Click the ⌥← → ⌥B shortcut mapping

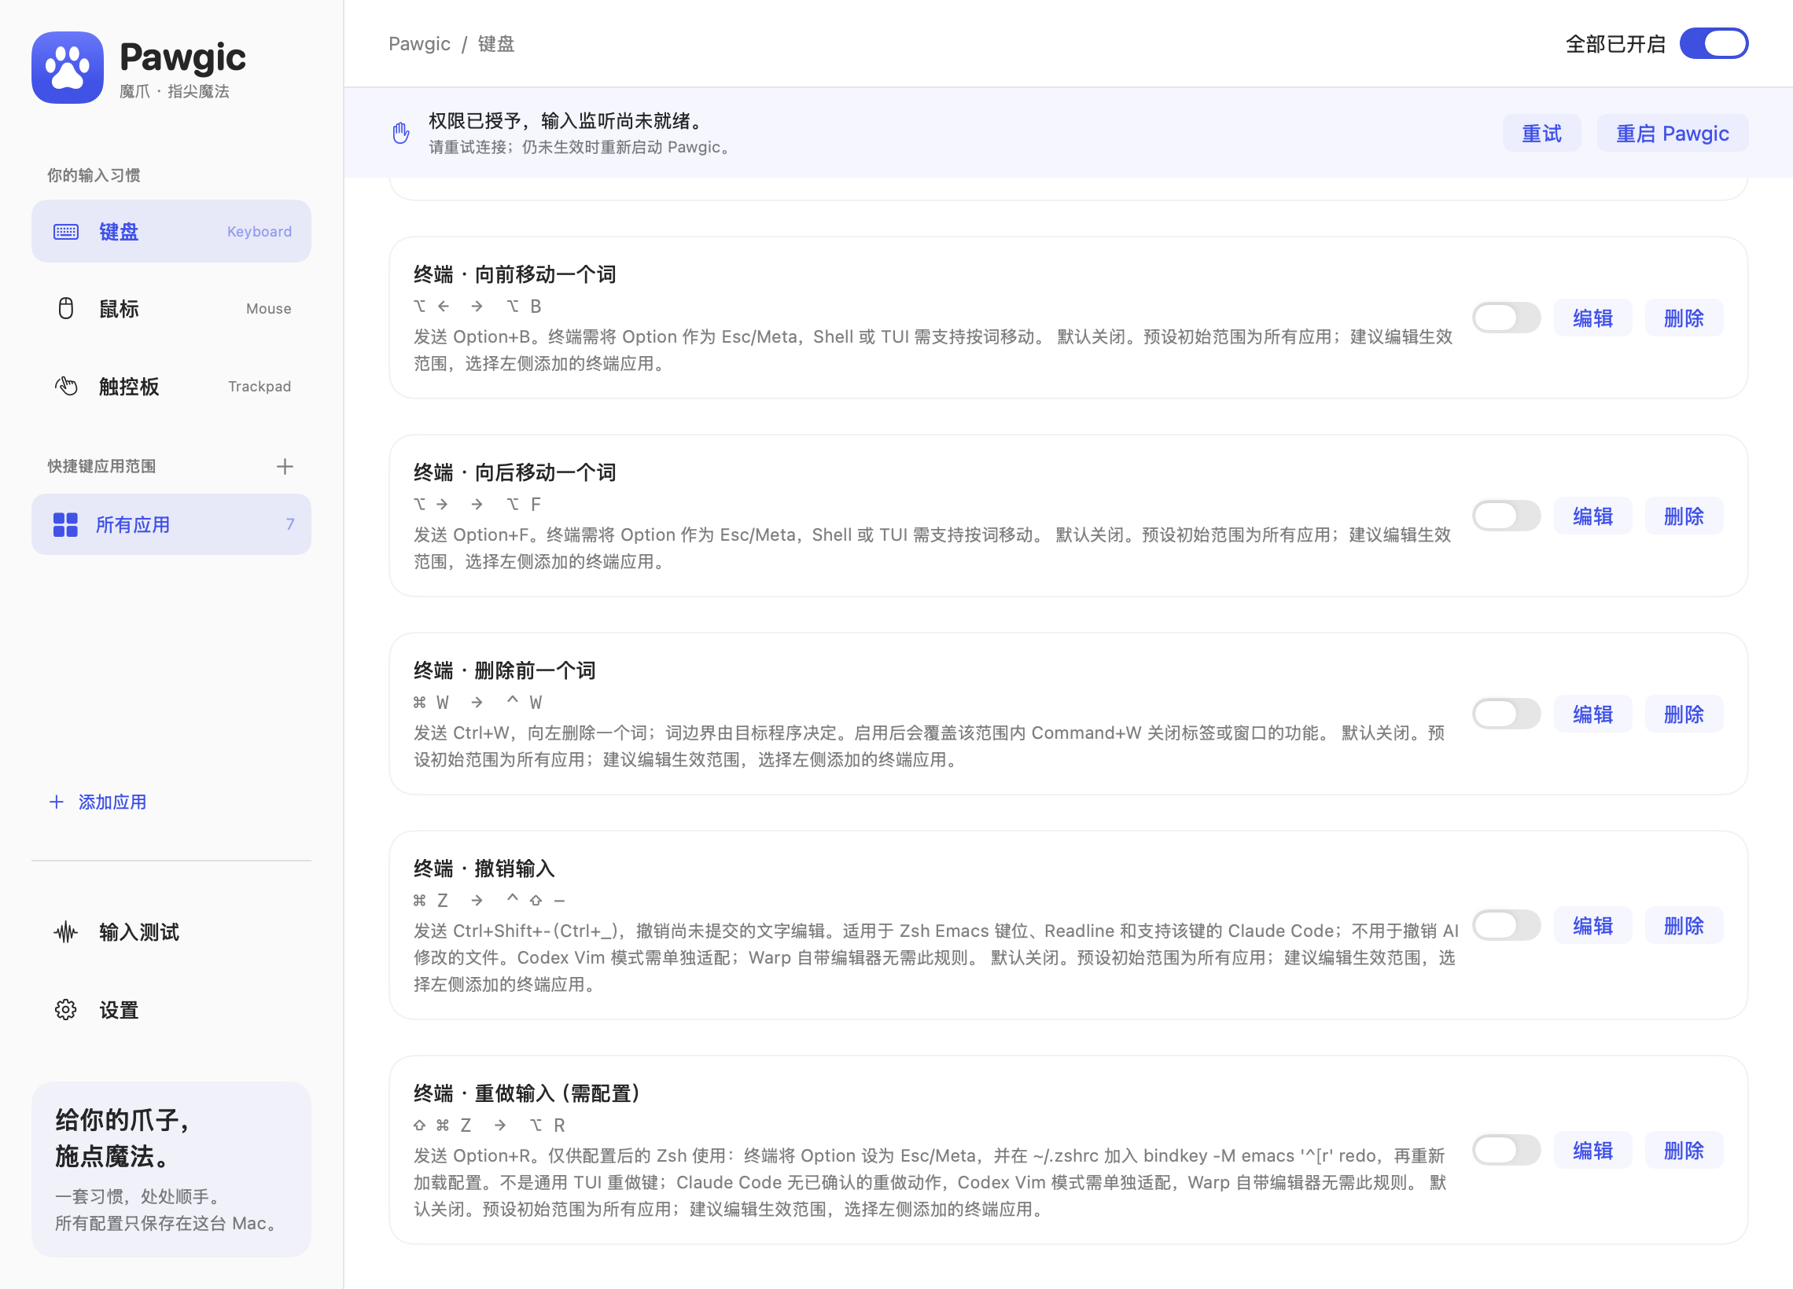(x=477, y=306)
